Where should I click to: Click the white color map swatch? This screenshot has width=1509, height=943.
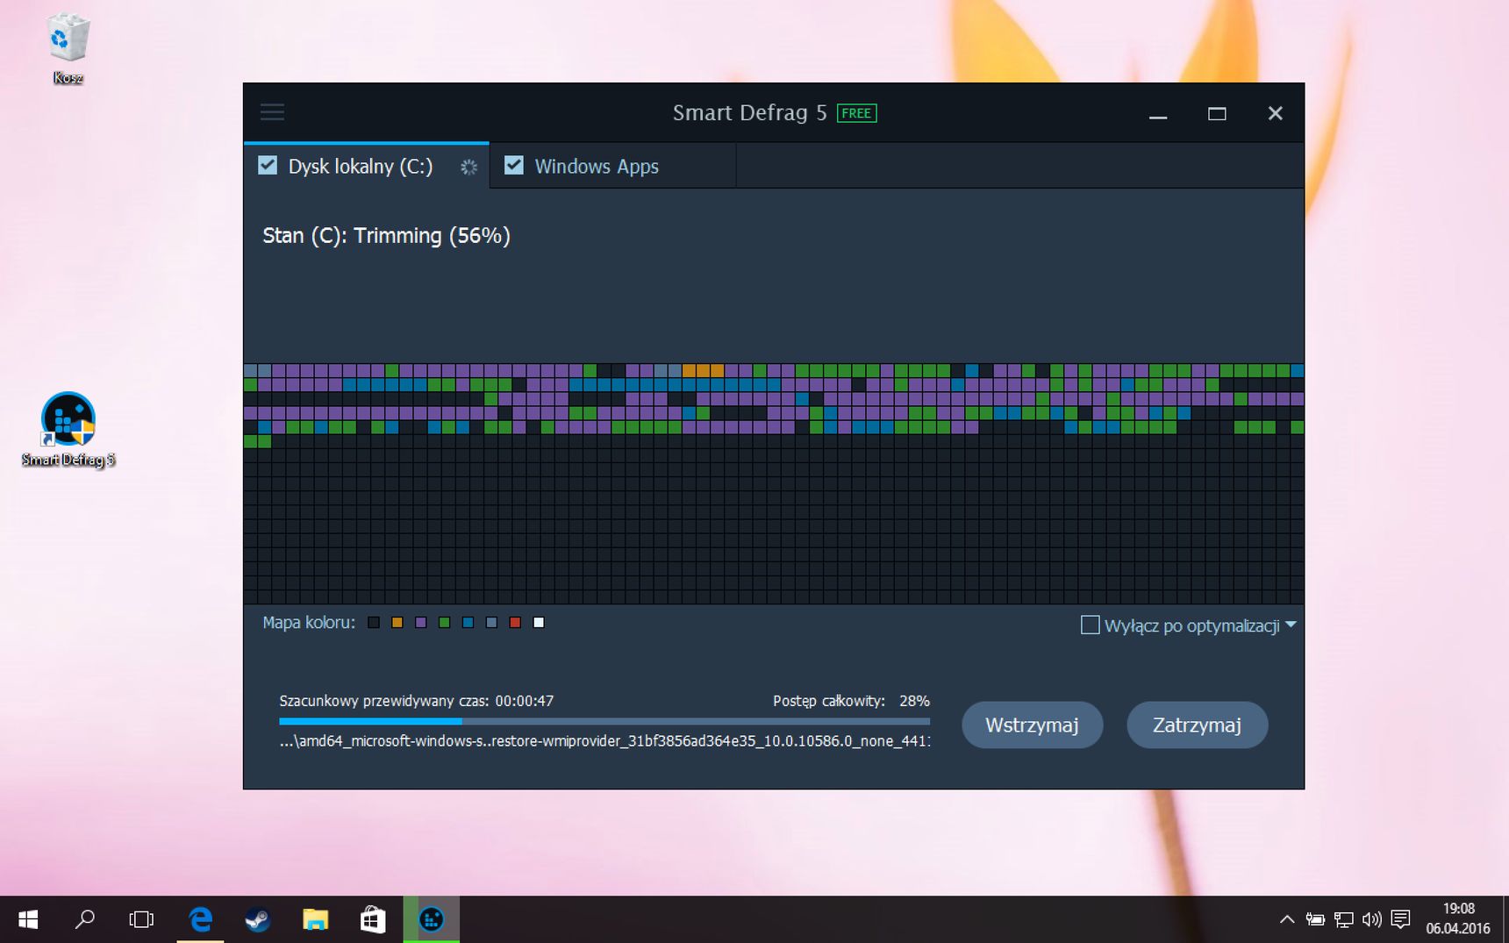tap(540, 623)
